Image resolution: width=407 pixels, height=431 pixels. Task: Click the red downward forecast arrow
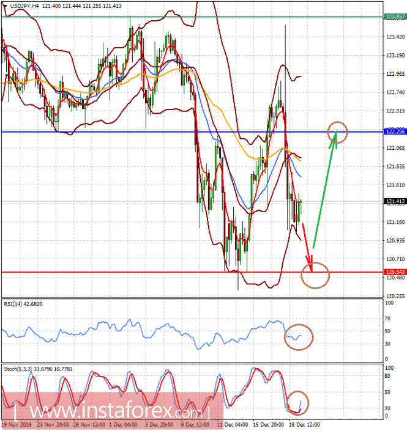pyautogui.click(x=307, y=248)
